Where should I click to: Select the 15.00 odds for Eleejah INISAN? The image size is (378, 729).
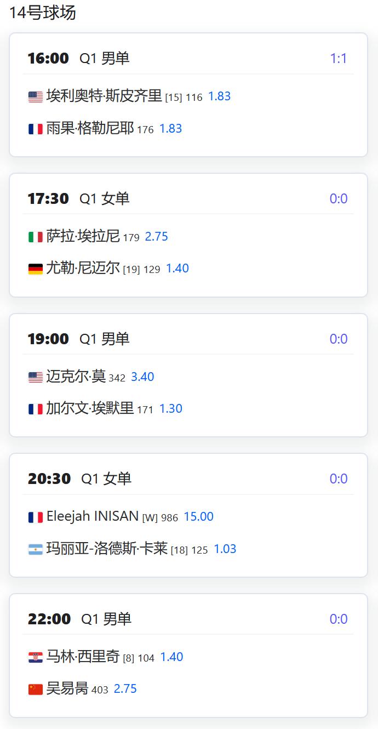tap(198, 517)
